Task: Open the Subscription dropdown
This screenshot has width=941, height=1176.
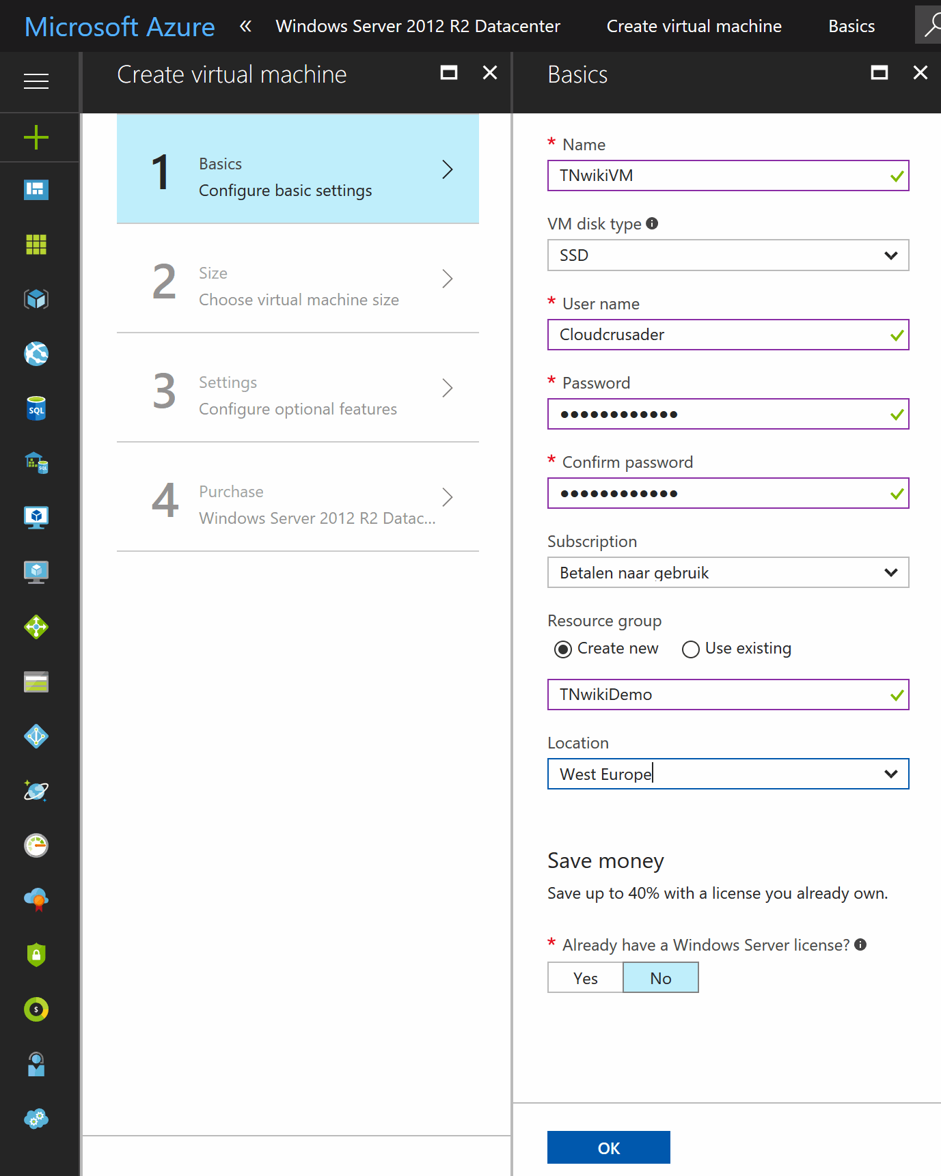Action: pos(728,572)
